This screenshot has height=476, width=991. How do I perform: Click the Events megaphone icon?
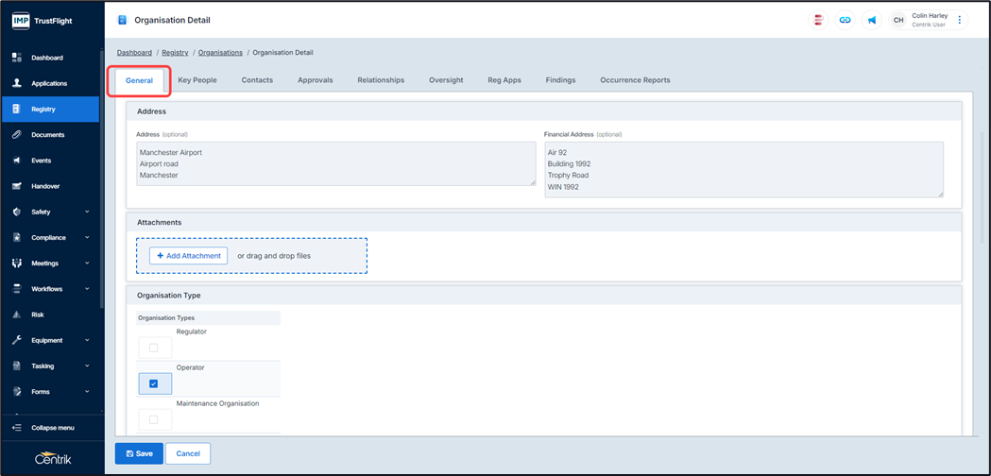coord(17,161)
